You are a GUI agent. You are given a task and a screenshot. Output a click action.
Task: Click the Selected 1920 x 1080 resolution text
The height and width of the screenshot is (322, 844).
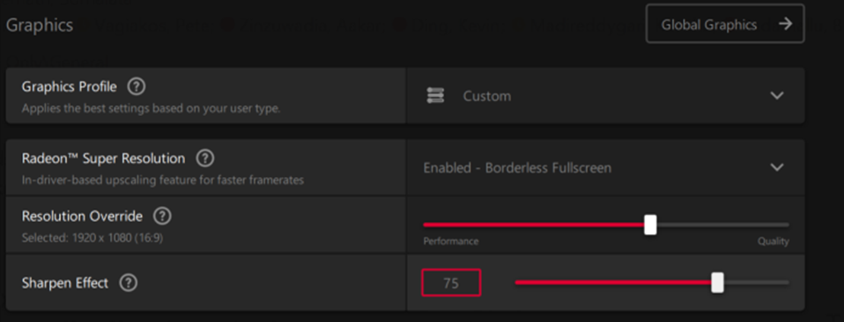click(92, 237)
